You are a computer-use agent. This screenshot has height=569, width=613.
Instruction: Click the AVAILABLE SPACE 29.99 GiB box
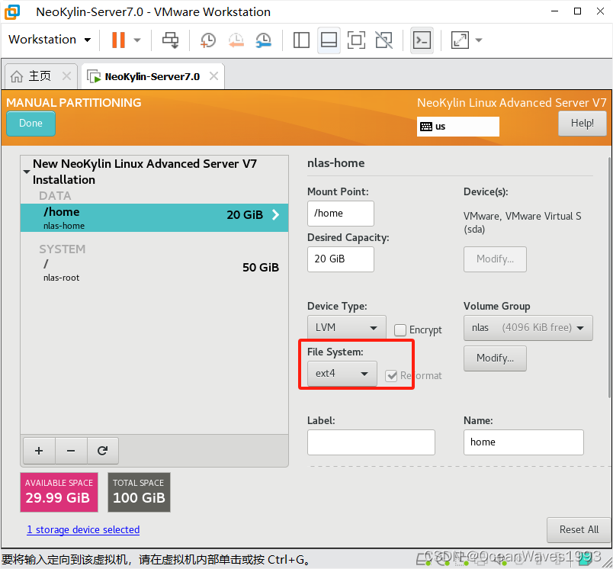pyautogui.click(x=59, y=493)
